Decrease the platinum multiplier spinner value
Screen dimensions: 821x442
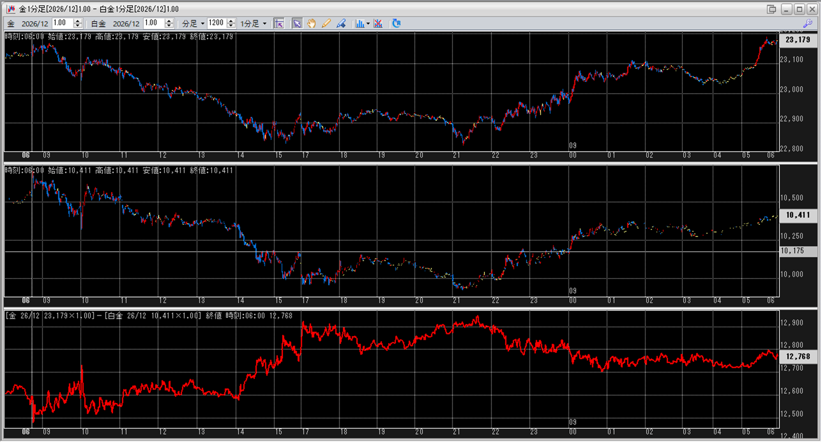pyautogui.click(x=169, y=26)
